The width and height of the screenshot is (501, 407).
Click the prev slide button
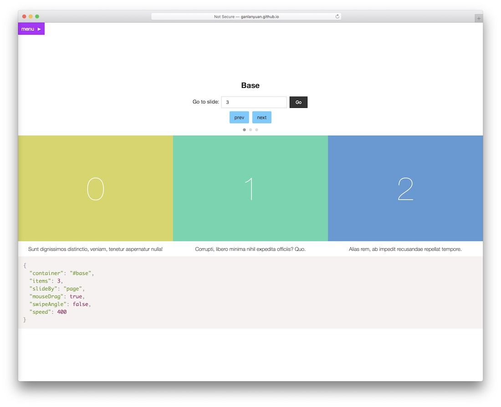(x=239, y=117)
